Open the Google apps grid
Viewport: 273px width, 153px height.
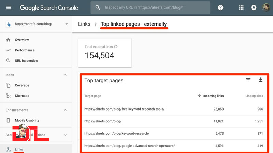[242, 7]
